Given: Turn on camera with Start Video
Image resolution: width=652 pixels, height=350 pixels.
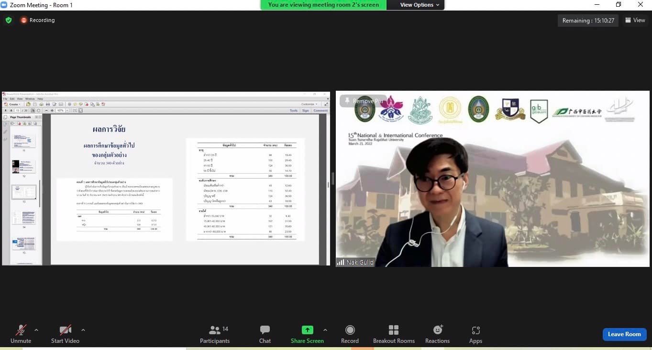Looking at the screenshot, I should tap(65, 330).
